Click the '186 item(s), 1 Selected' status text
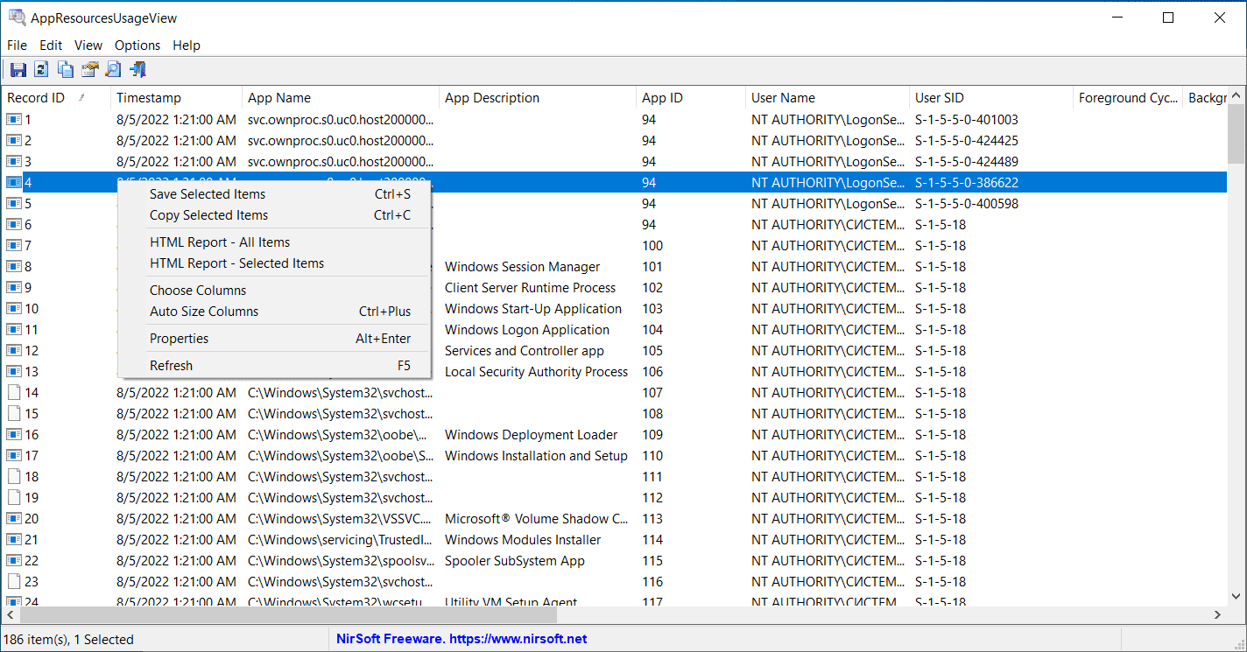 [x=70, y=640]
